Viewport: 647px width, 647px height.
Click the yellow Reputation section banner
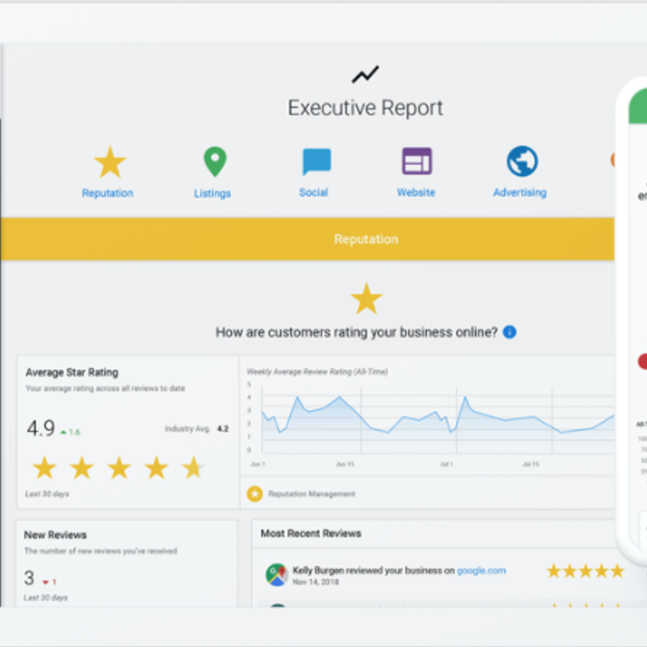pyautogui.click(x=307, y=239)
